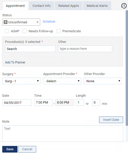Image resolution: width=128 pixels, height=155 pixels.
Task: Open the Status dropdown showing Unconfirmed
Action: (x=21, y=22)
